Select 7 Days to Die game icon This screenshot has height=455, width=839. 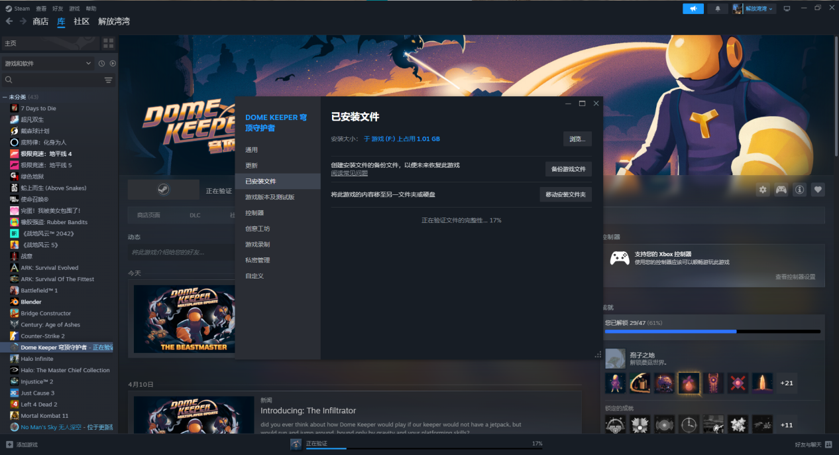14,108
